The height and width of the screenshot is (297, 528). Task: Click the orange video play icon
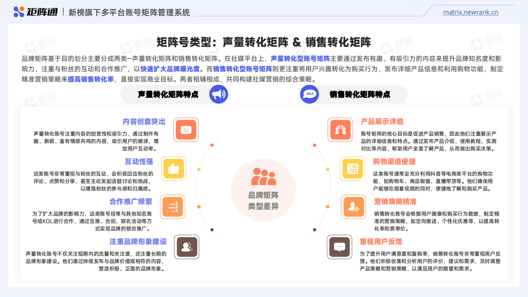point(186,130)
